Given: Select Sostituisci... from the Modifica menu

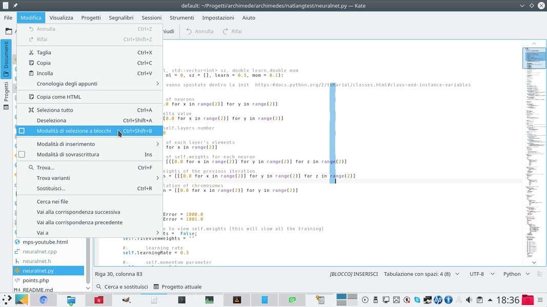Looking at the screenshot, I should (x=51, y=188).
